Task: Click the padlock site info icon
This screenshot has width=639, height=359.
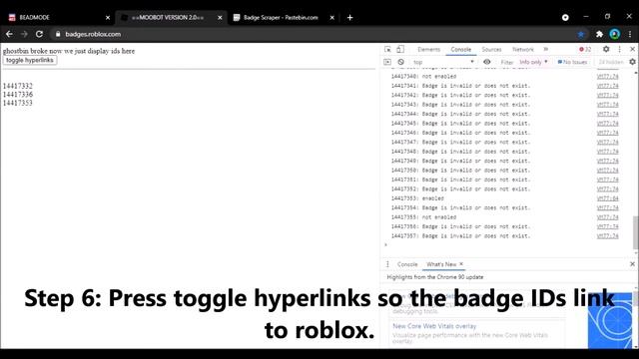Action: pyautogui.click(x=58, y=34)
